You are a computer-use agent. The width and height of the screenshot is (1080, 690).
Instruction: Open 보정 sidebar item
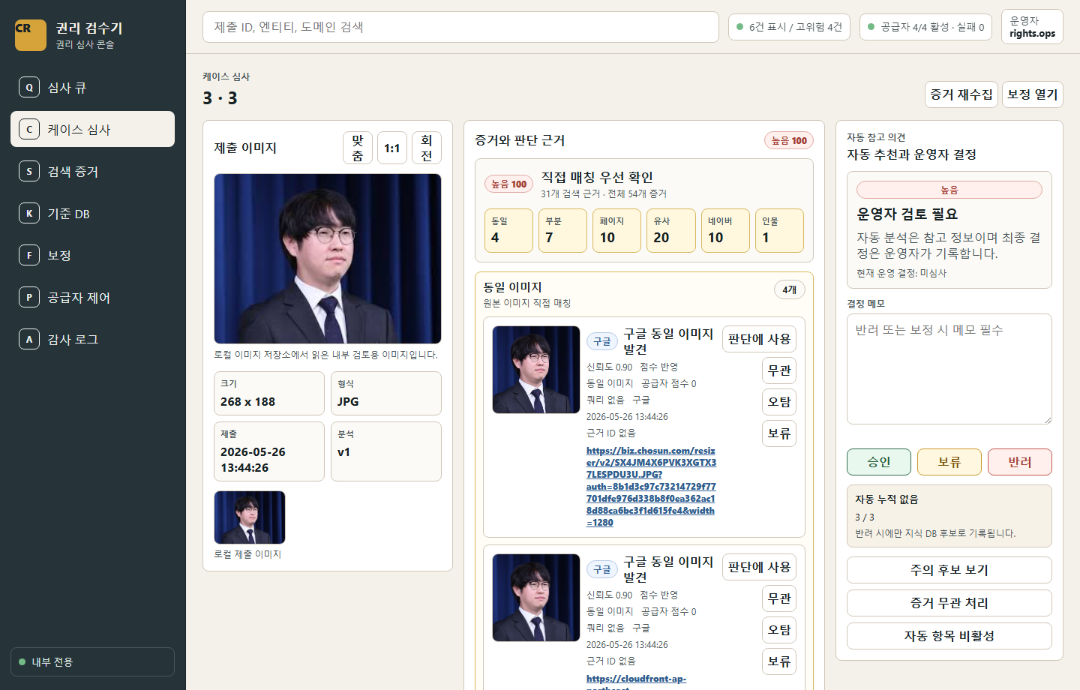(92, 255)
